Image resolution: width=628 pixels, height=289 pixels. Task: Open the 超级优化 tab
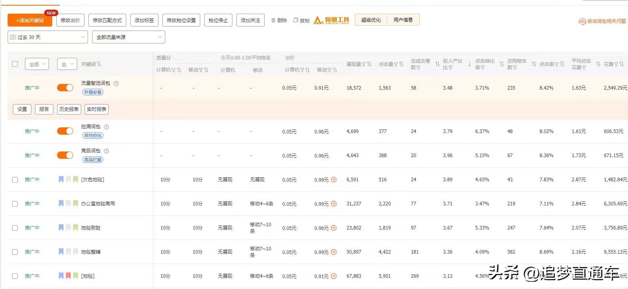(x=370, y=20)
